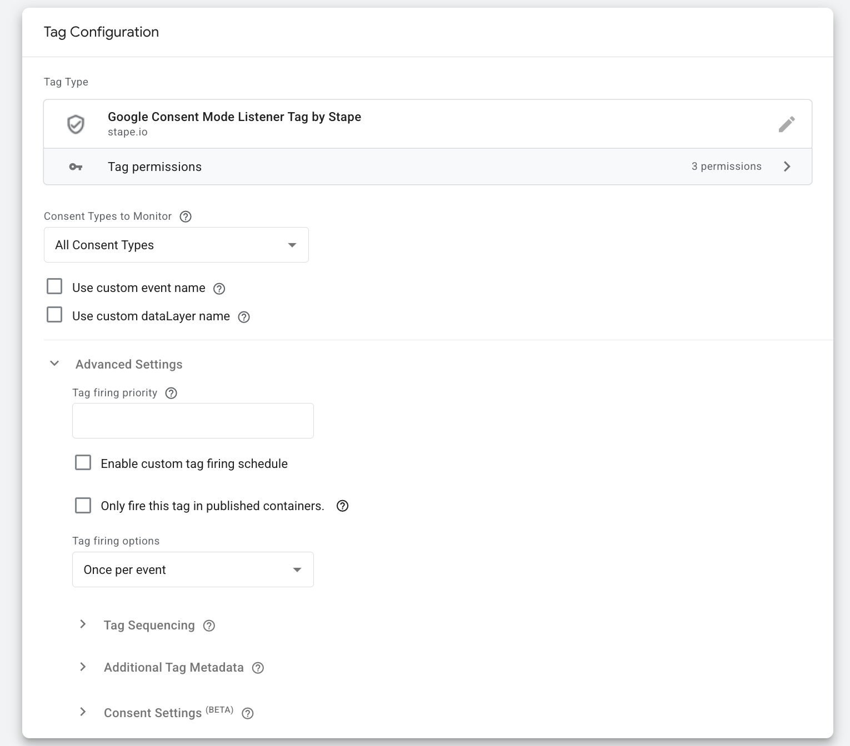The height and width of the screenshot is (746, 850).
Task: Open help icon beside Additional Tag Metadata
Action: (258, 668)
